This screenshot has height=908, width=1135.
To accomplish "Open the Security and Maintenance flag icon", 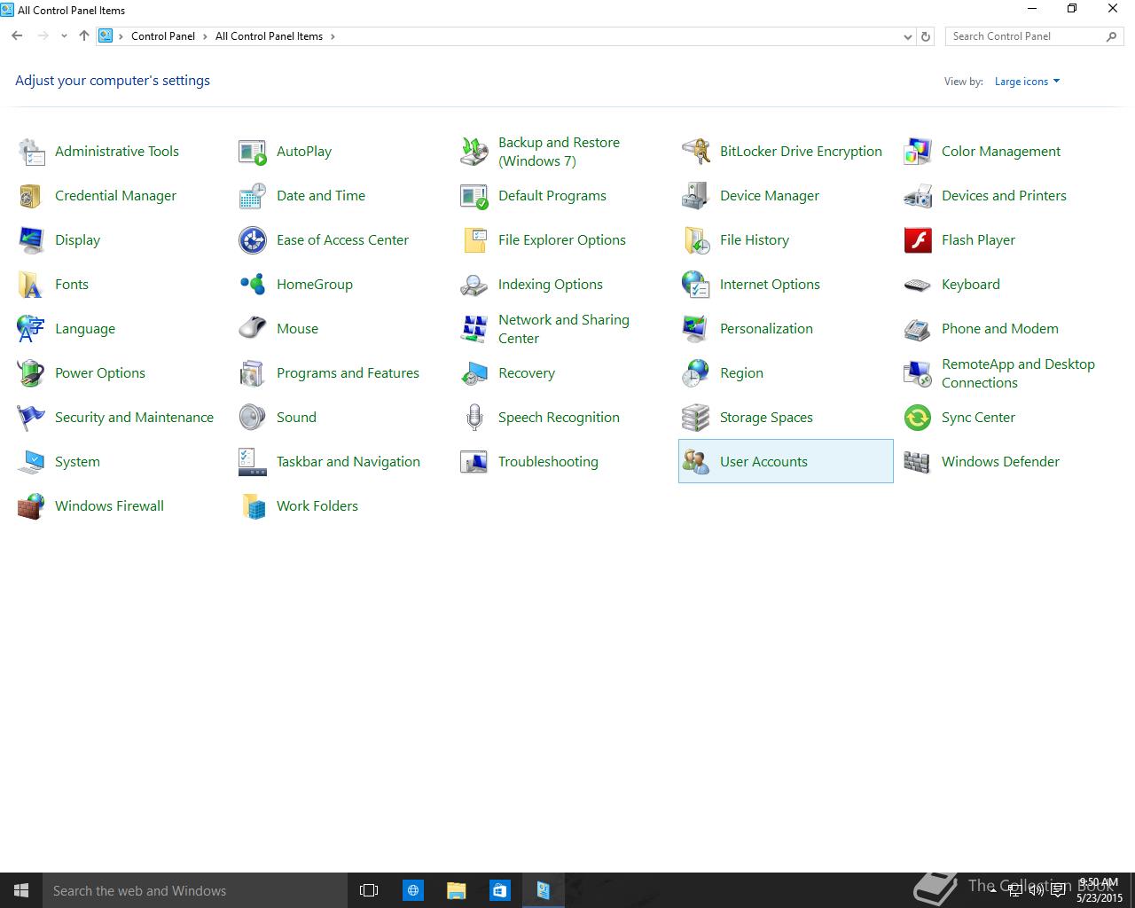I will tap(31, 418).
